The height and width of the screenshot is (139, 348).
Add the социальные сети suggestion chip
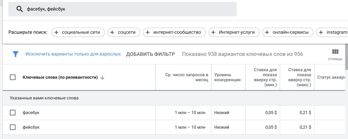click(78, 32)
